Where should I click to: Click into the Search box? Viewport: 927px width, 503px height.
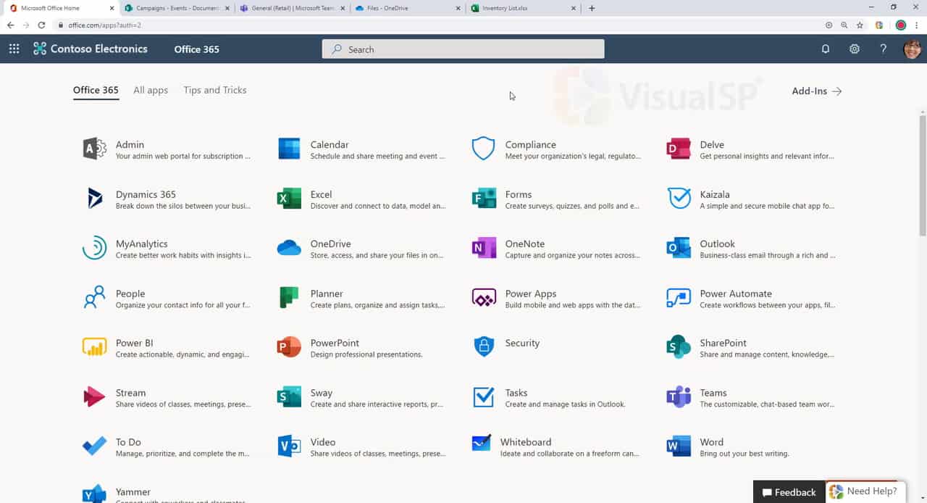pyautogui.click(x=463, y=49)
